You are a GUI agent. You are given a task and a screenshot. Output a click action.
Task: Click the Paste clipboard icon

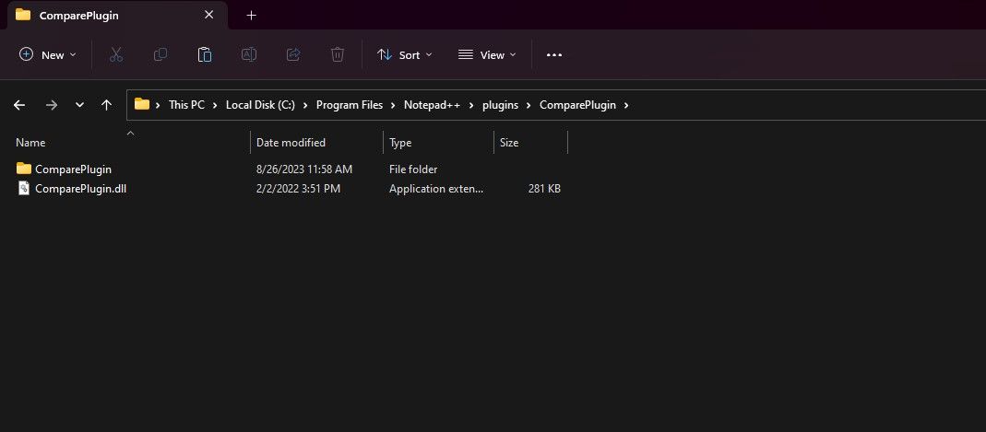[x=205, y=55]
